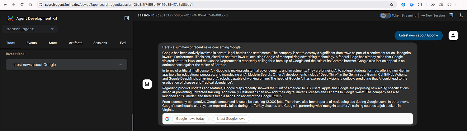Select the Eval tab
The width and height of the screenshot is (467, 131).
click(123, 43)
